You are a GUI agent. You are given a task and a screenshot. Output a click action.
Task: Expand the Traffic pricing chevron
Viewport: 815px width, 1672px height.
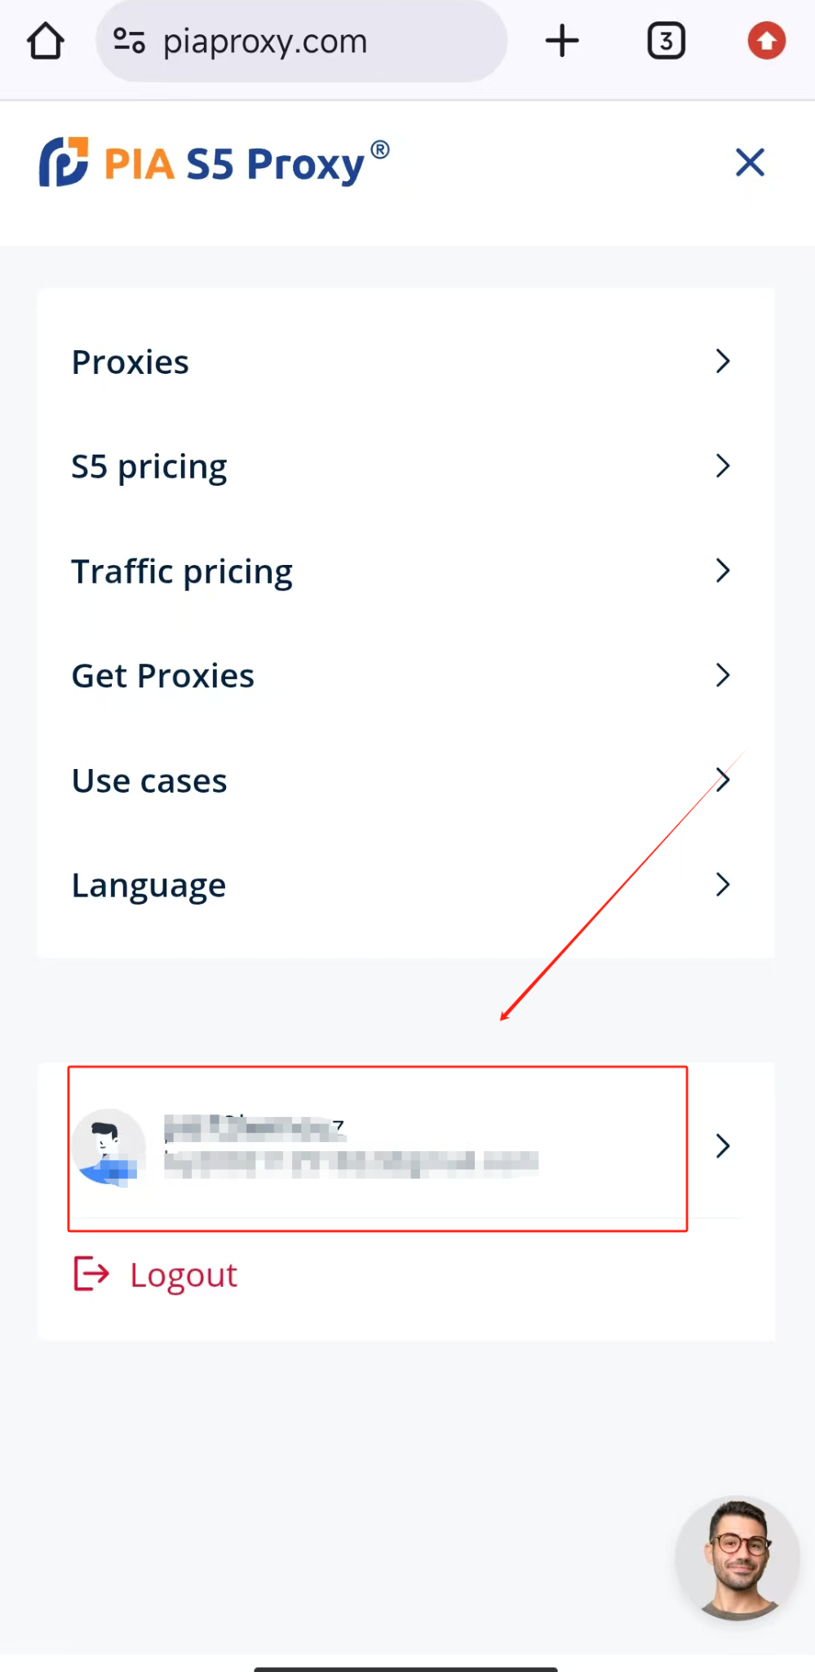[722, 570]
